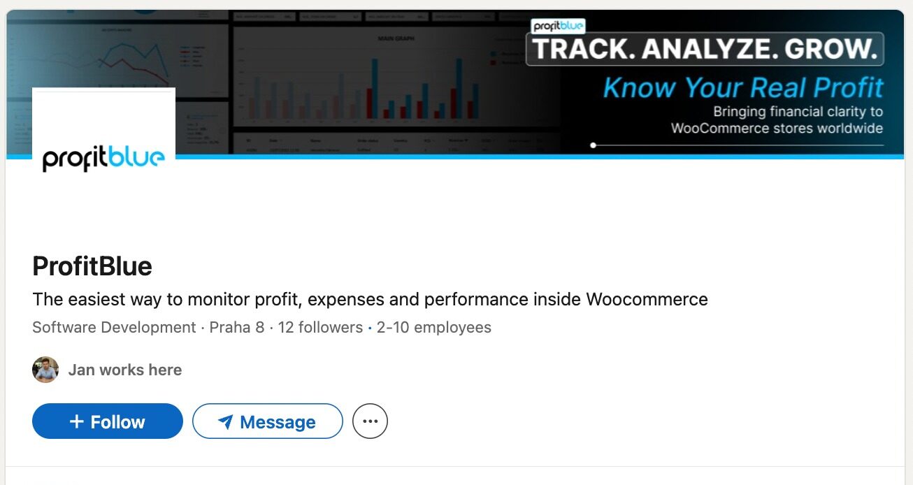Click Jan's profile photo avatar
The height and width of the screenshot is (485, 913).
tap(45, 370)
